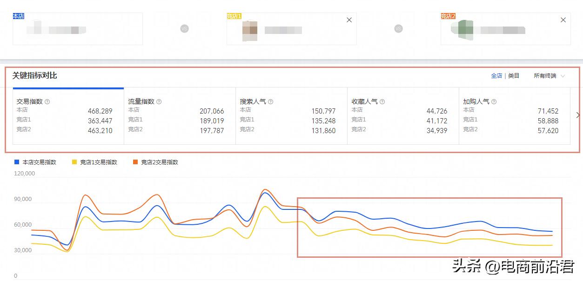
Task: Toggle 竞店1交易指数 legend series
Action: (x=94, y=162)
